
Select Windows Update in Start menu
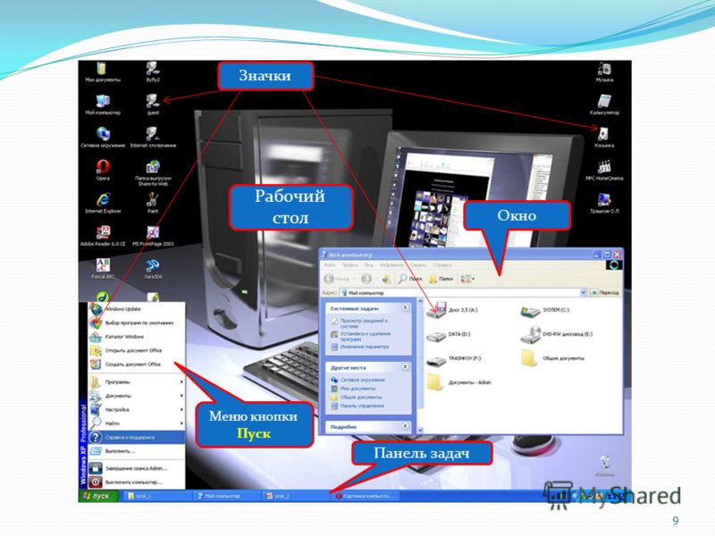(137, 309)
